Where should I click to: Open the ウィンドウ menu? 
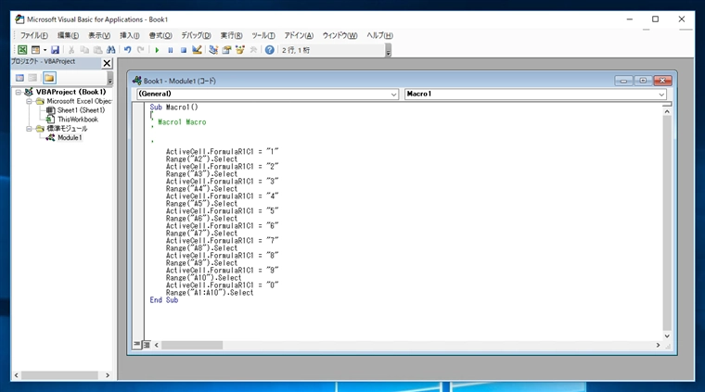[340, 35]
